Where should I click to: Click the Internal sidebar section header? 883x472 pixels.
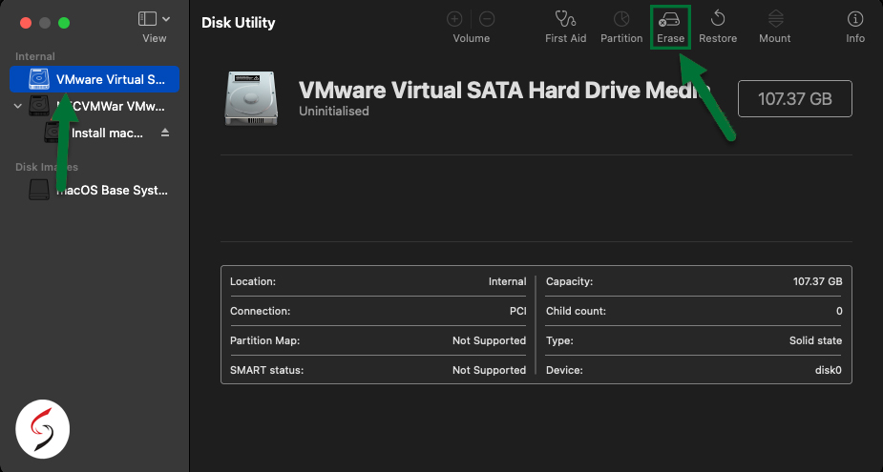click(x=35, y=56)
